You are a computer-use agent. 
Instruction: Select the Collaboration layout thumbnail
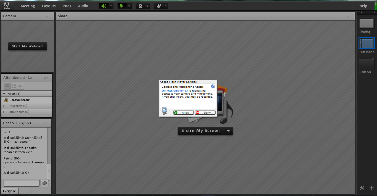click(367, 63)
